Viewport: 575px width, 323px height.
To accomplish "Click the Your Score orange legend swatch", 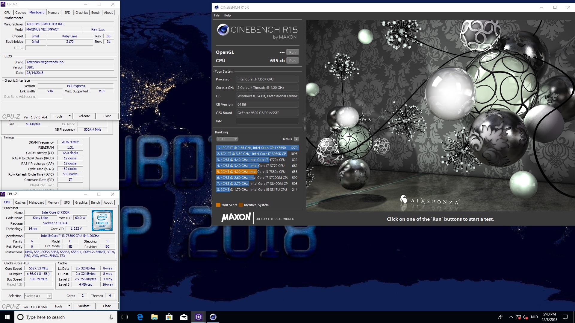I will click(x=218, y=205).
